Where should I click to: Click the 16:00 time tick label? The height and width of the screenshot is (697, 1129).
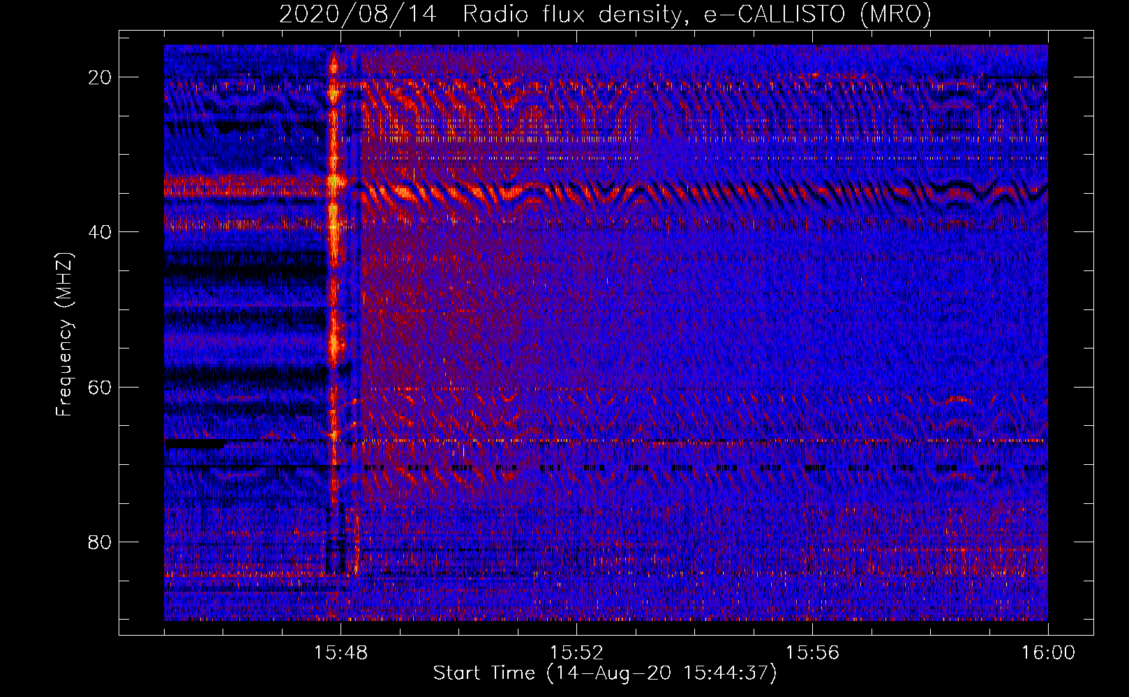[x=1048, y=652]
